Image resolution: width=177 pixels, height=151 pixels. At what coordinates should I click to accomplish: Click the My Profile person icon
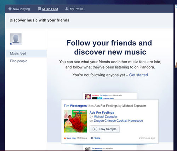(x=67, y=9)
